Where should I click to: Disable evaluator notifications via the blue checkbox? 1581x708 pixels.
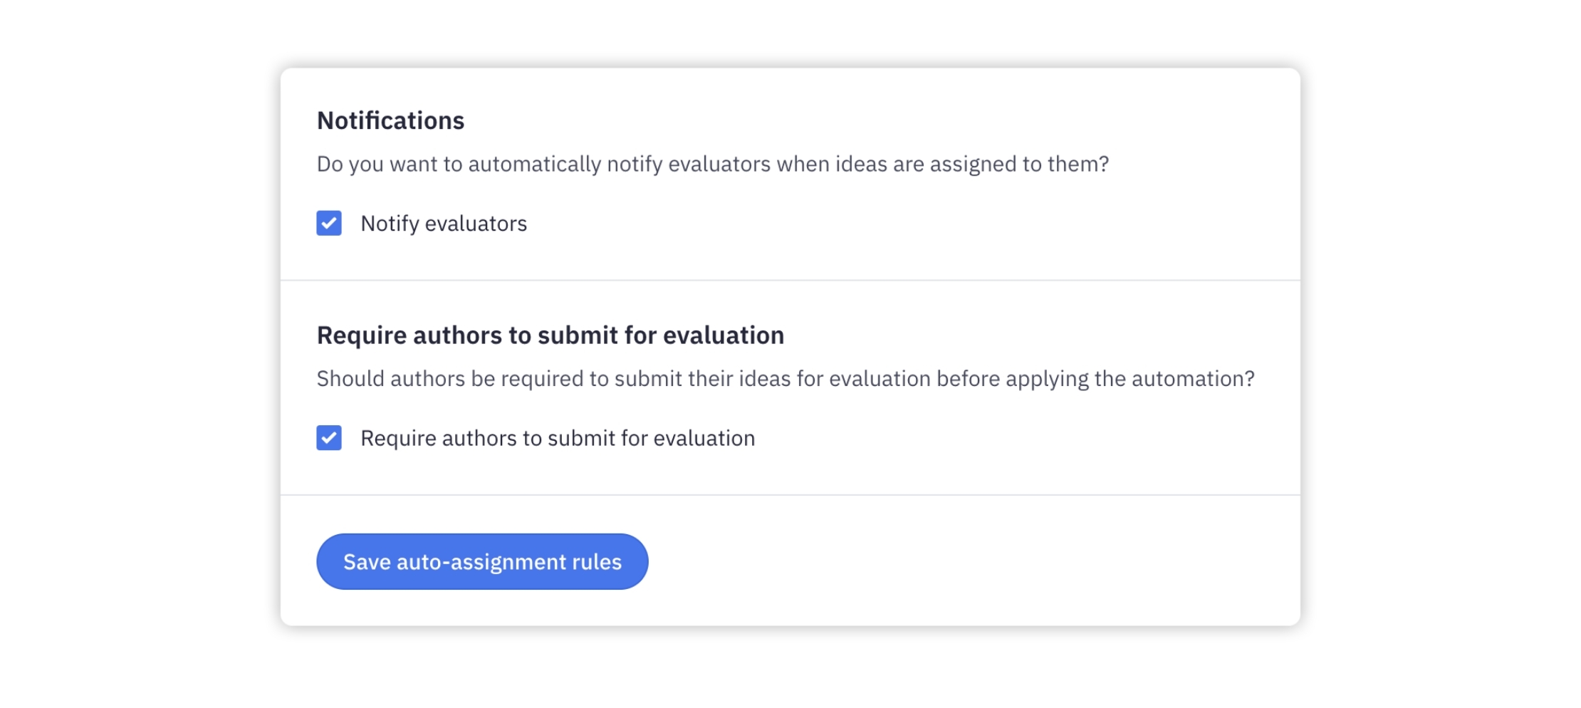click(x=329, y=223)
